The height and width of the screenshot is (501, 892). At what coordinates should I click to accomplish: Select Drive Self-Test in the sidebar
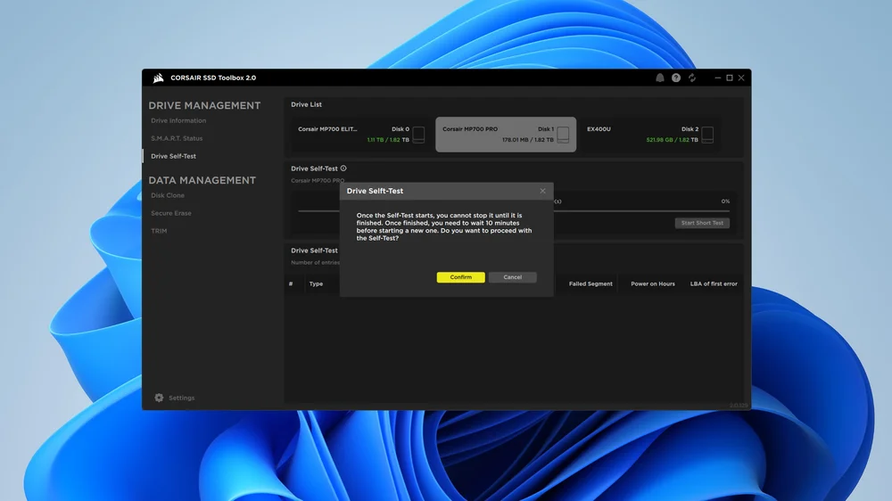point(174,156)
